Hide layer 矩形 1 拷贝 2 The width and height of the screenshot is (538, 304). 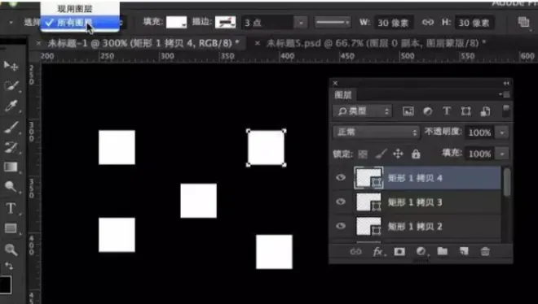coord(341,226)
